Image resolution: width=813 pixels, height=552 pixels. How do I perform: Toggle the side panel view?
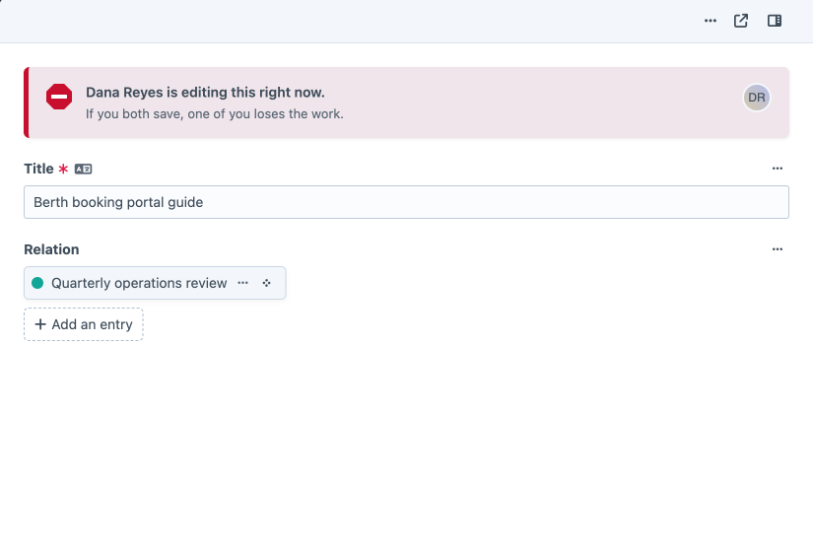click(x=775, y=21)
